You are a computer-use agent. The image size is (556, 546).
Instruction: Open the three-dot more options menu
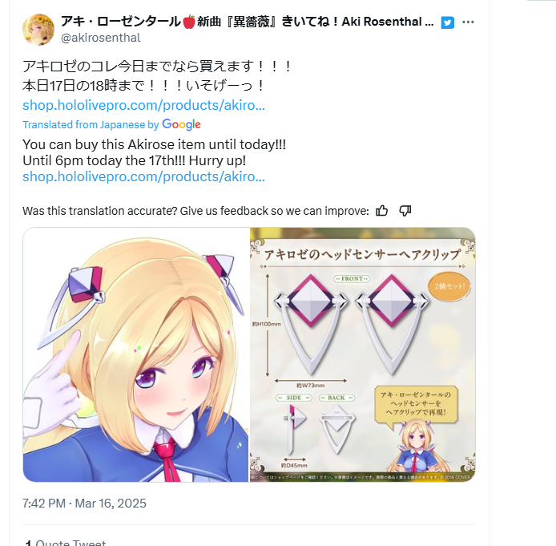point(468,22)
